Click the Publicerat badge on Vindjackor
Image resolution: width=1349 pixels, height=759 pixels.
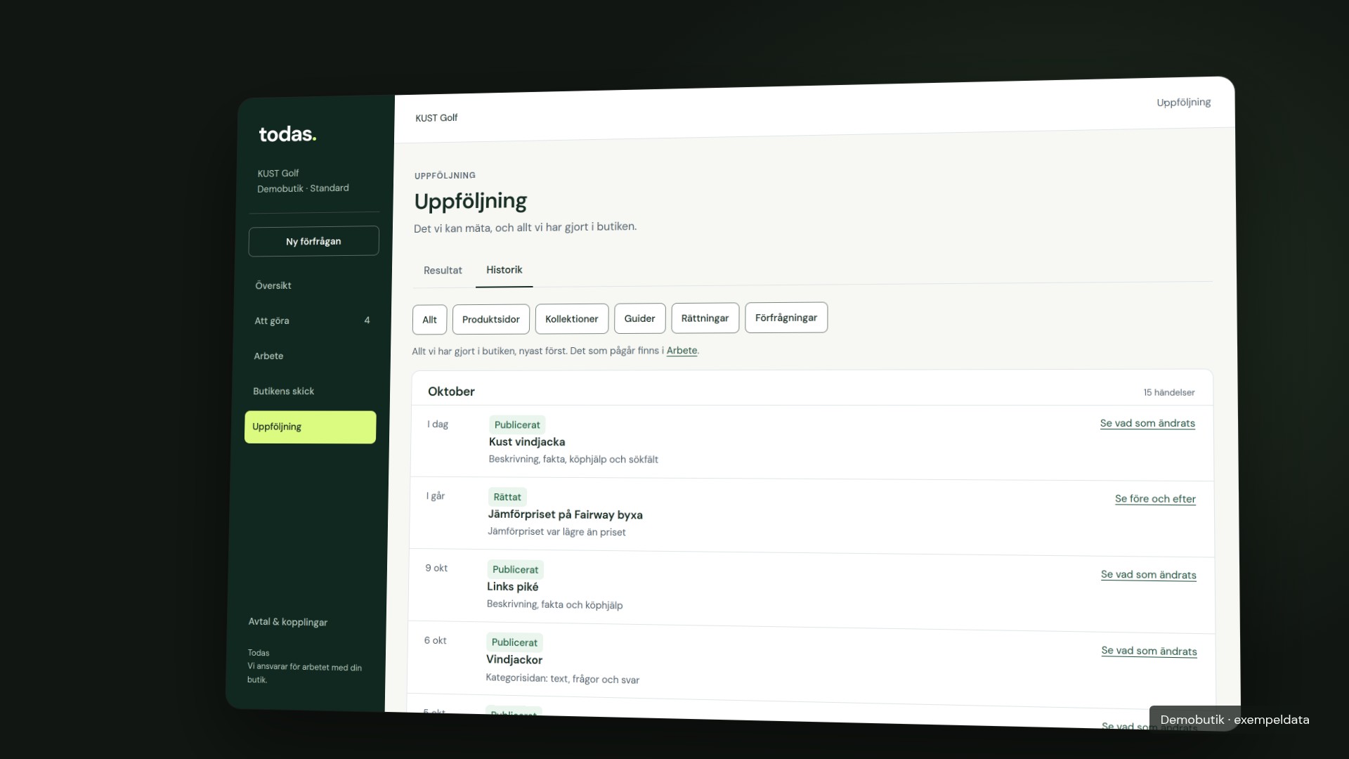(514, 642)
